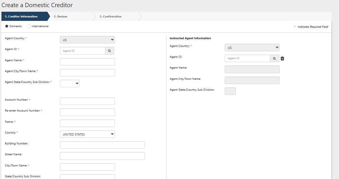This screenshot has width=339, height=179.
Task: Focus the Re-enter Account Number field
Action: [x=87, y=112]
